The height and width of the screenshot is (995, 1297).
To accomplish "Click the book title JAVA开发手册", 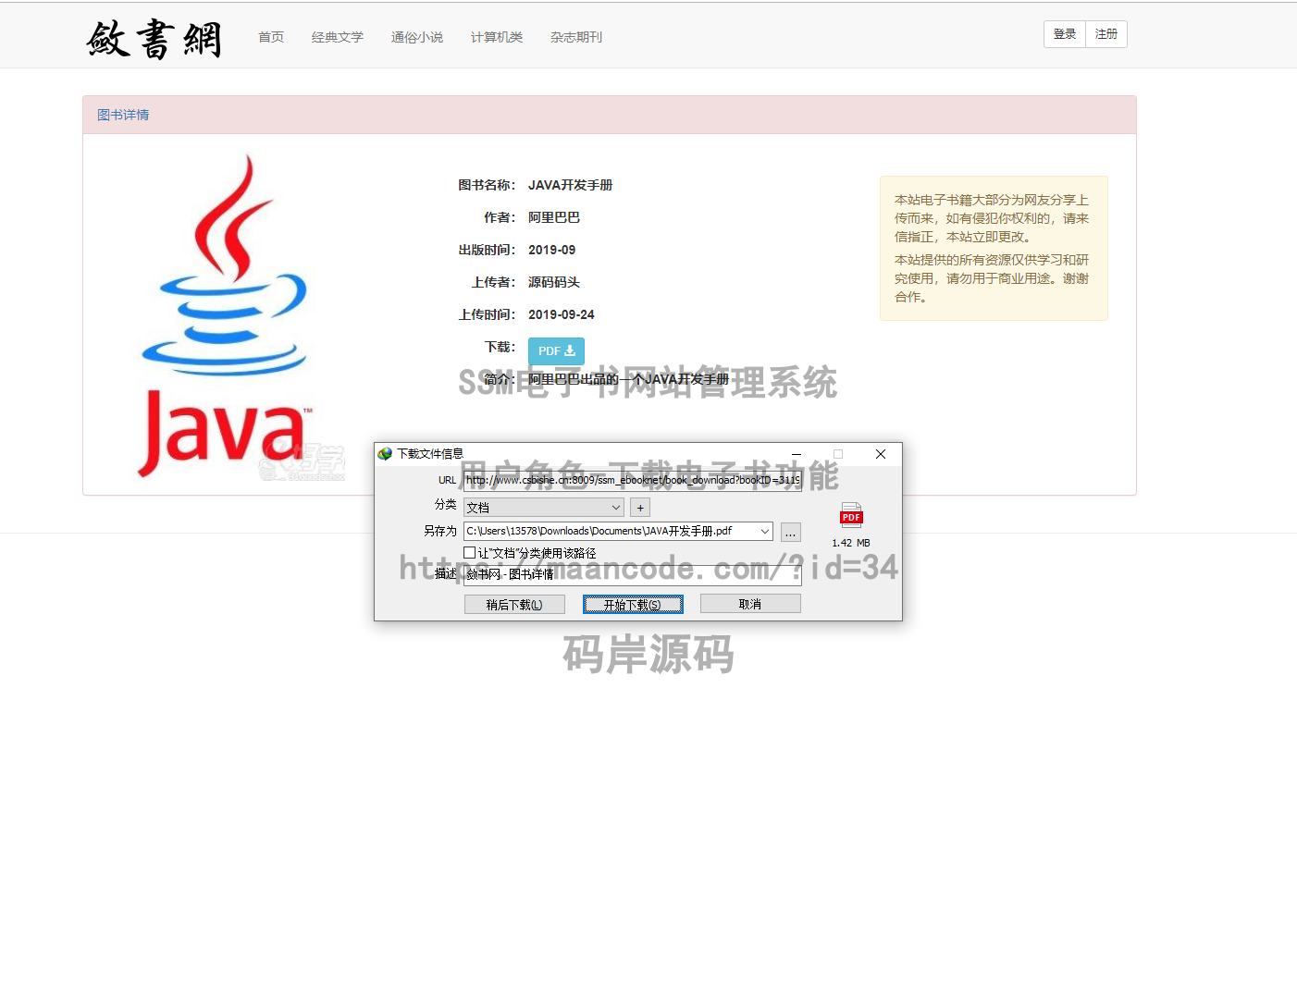I will tap(570, 185).
